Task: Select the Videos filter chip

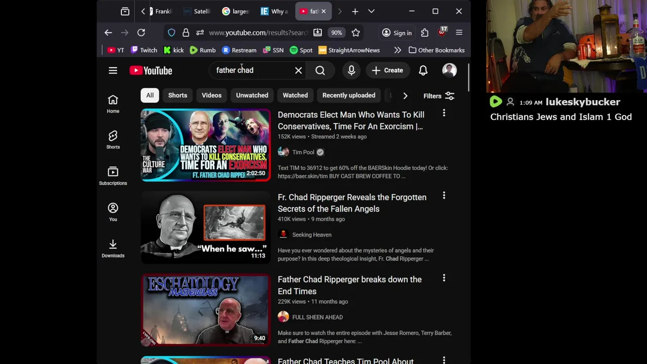Action: 211,95
